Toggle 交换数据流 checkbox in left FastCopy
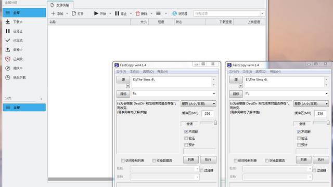The height and width of the screenshot is (187, 333). coord(154,161)
